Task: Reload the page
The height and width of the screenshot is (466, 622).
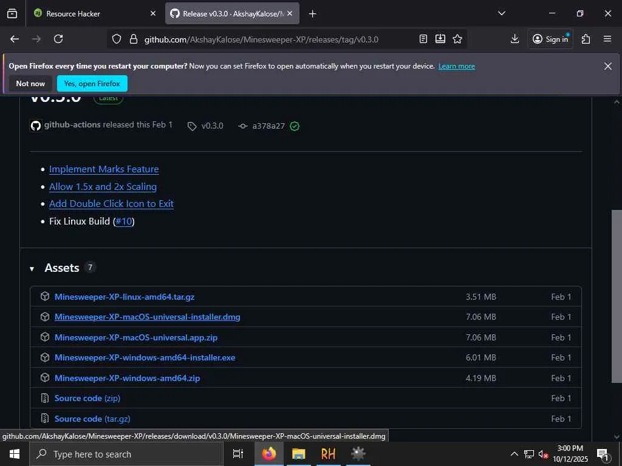Action: tap(58, 39)
